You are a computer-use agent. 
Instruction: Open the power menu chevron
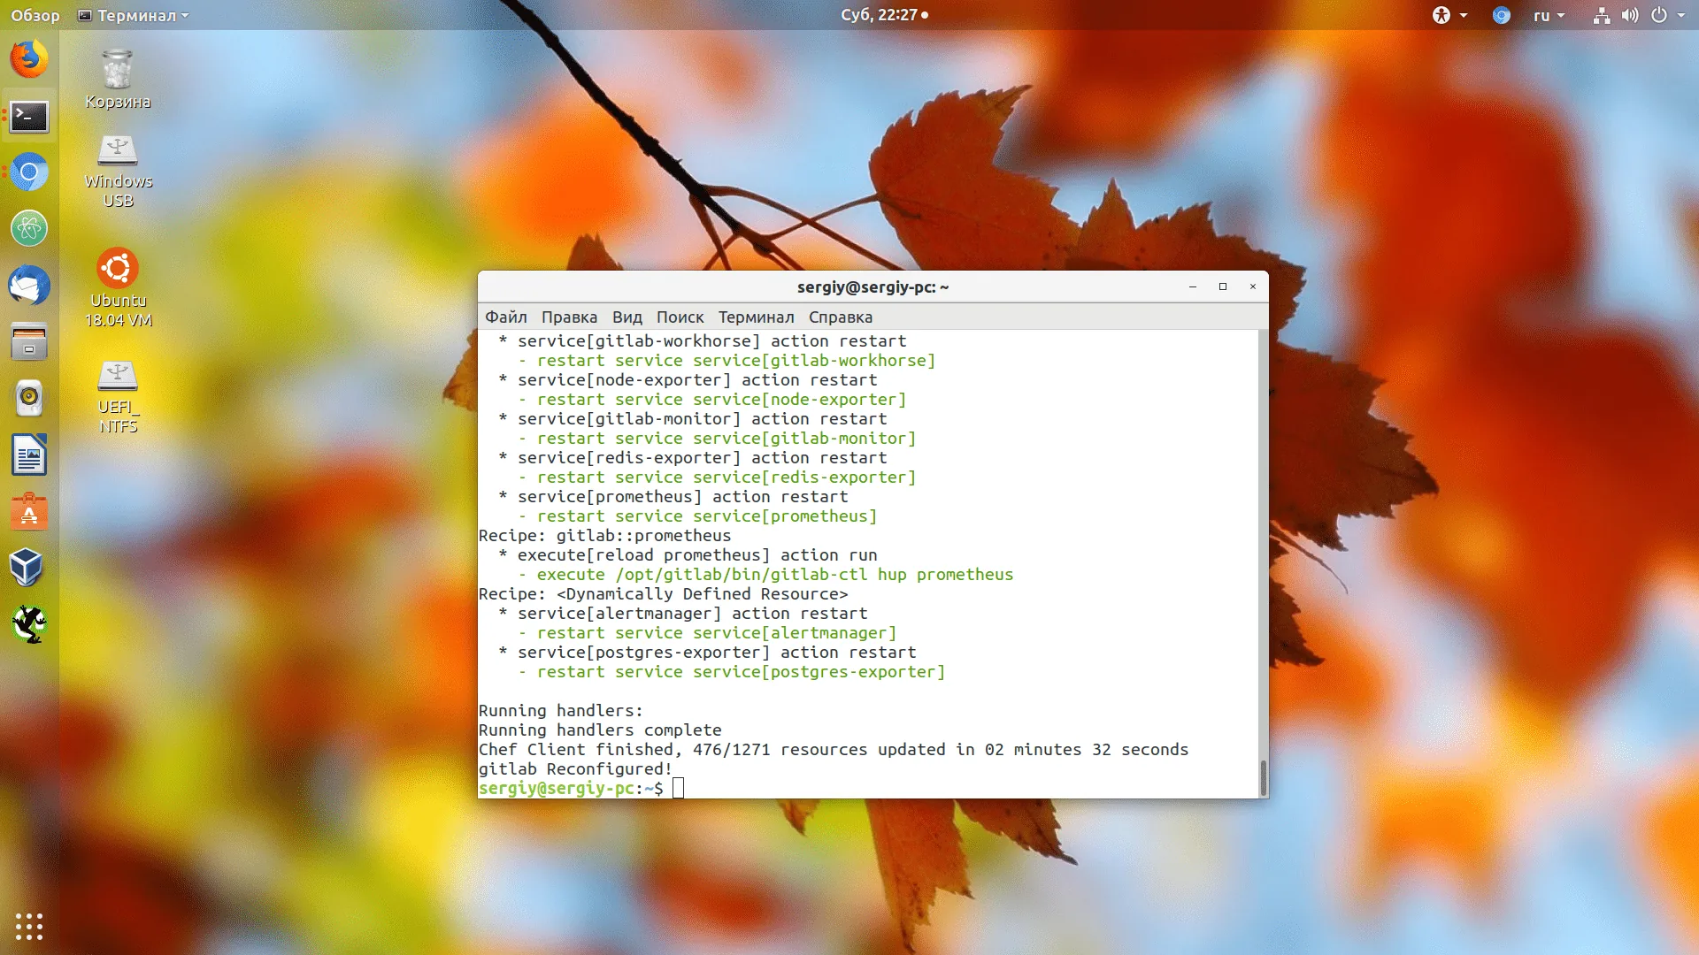click(x=1680, y=15)
